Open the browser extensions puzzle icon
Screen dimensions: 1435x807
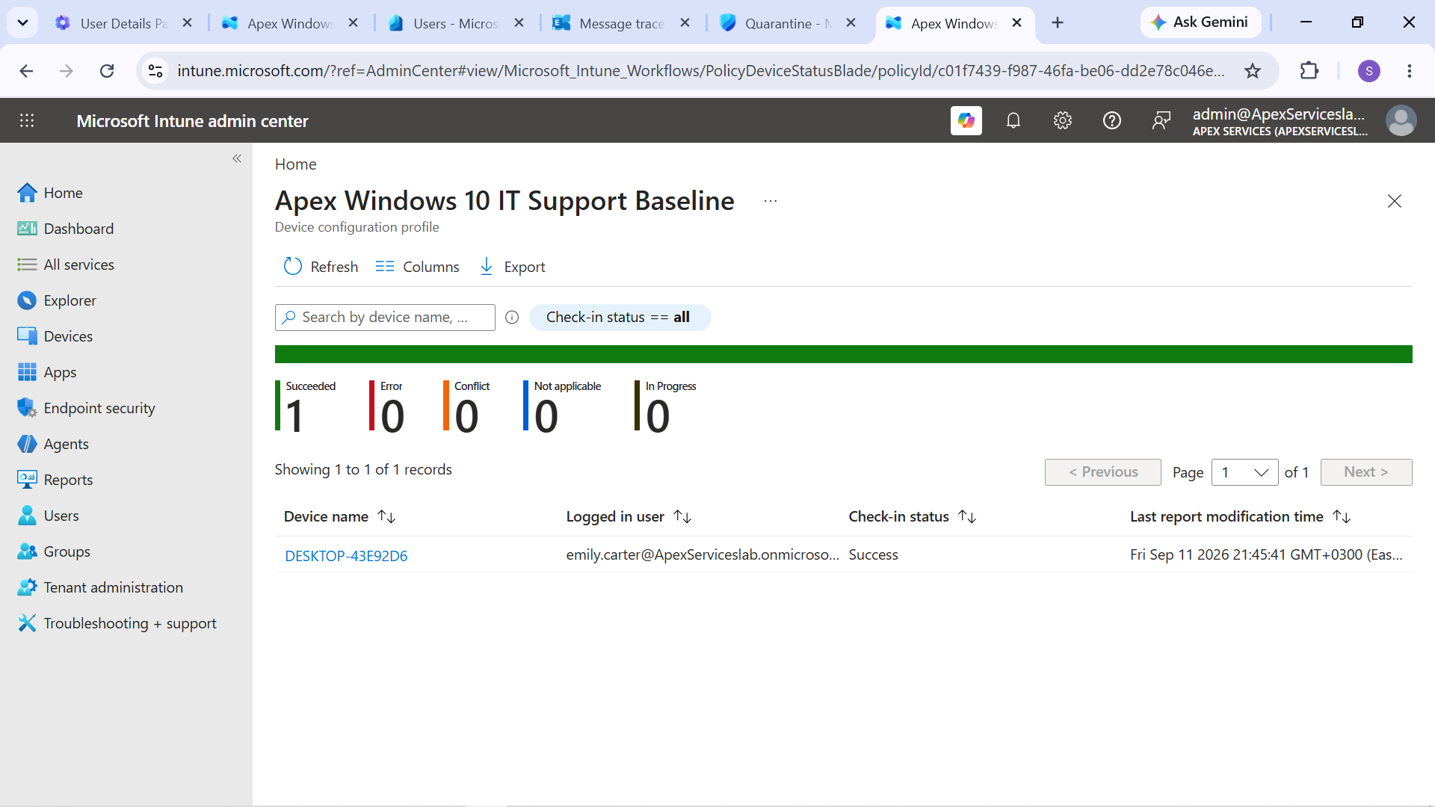click(x=1309, y=71)
